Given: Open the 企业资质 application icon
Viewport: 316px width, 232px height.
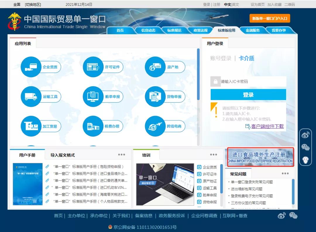Looking at the screenshot, I should pyautogui.click(x=31, y=67).
